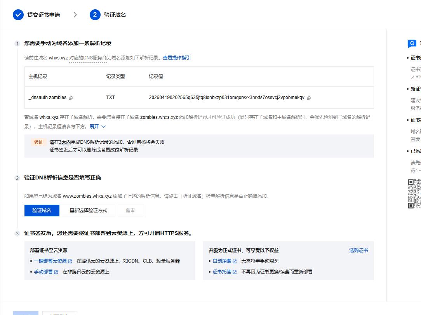The width and height of the screenshot is (421, 315).
Task: Open external link icon beside 手动部署
Action: pyautogui.click(x=56, y=272)
